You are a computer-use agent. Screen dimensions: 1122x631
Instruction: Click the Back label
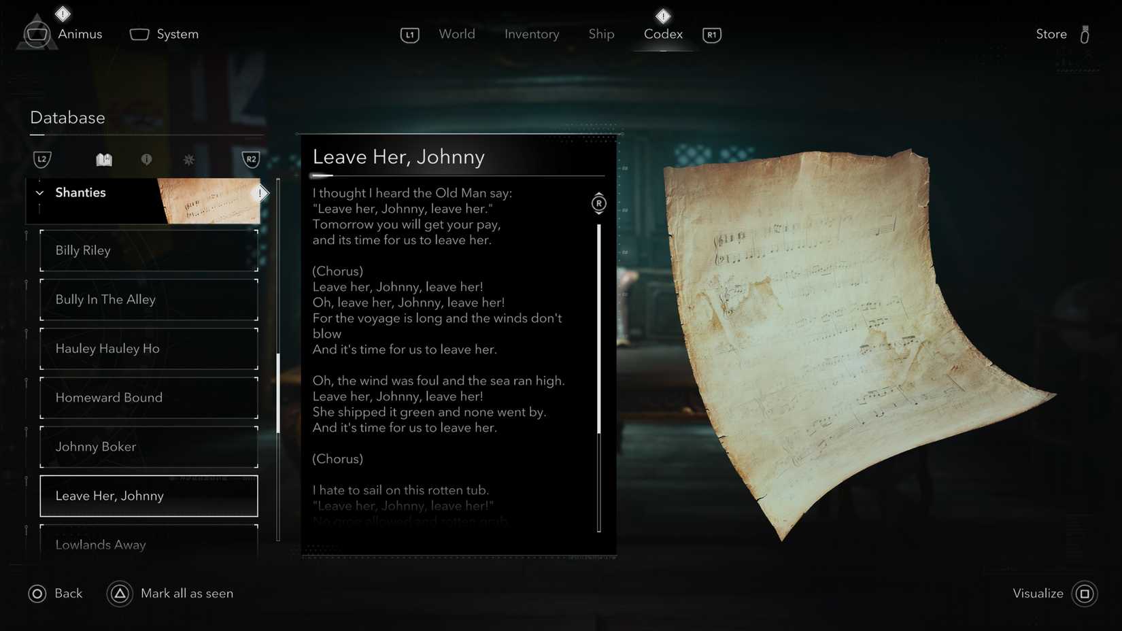(x=68, y=594)
